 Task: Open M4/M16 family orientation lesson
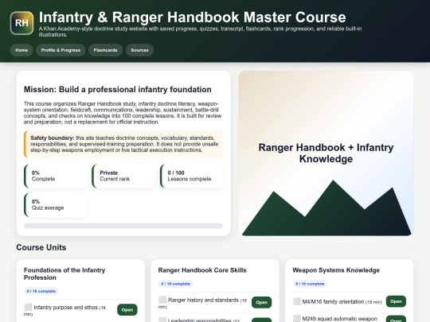tap(396, 301)
